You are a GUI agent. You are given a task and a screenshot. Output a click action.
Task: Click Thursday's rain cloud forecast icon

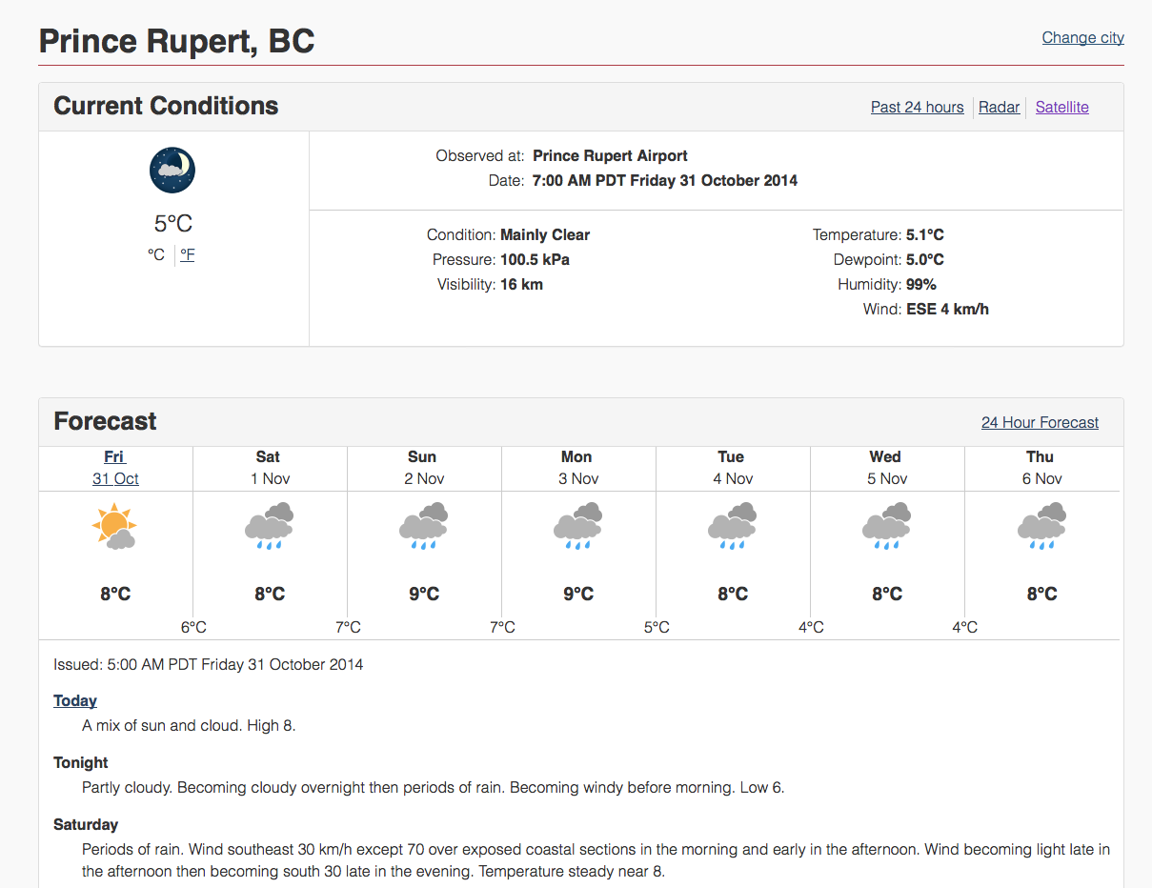pos(1041,526)
